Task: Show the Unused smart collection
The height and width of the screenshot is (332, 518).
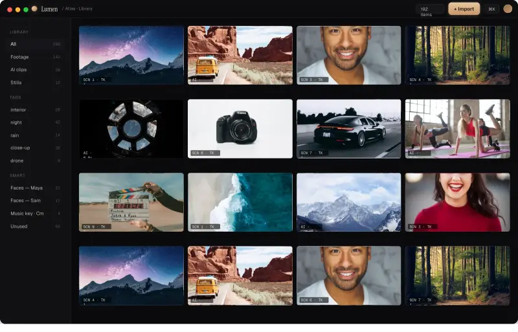Action: 35,227
